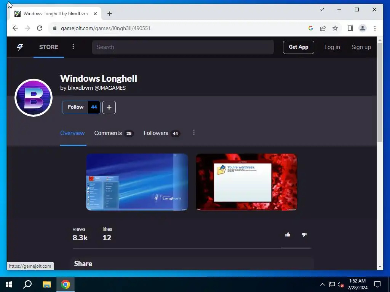Open the Log in link
This screenshot has width=390, height=292.
(332, 47)
